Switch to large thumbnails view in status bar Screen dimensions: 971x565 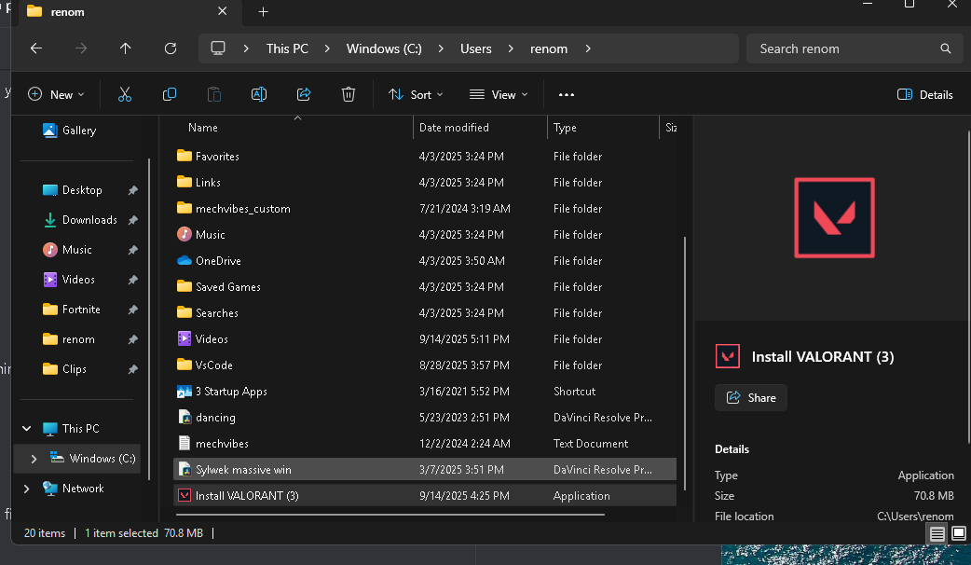coord(959,533)
